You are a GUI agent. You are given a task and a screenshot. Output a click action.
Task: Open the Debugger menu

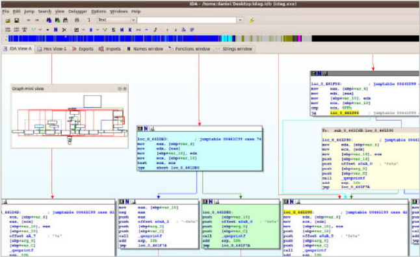click(x=77, y=12)
